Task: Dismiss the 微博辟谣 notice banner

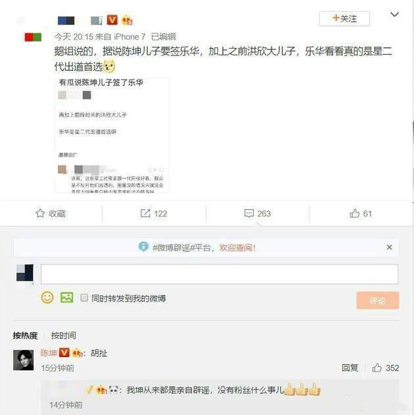Action: 390,247
